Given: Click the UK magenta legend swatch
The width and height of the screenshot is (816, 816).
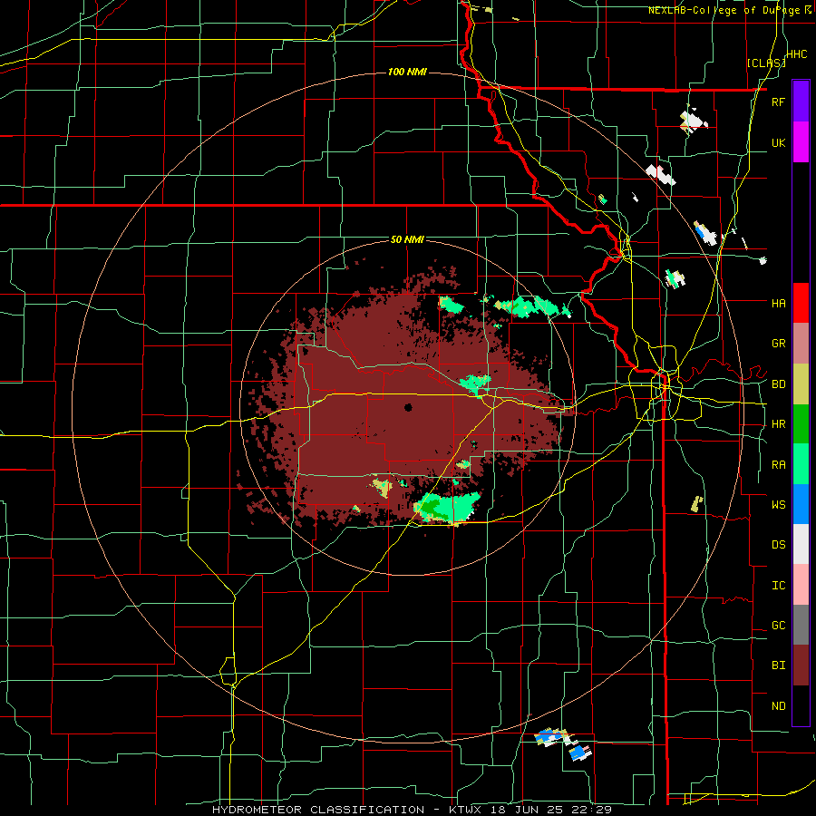Looking at the screenshot, I should point(801,142).
